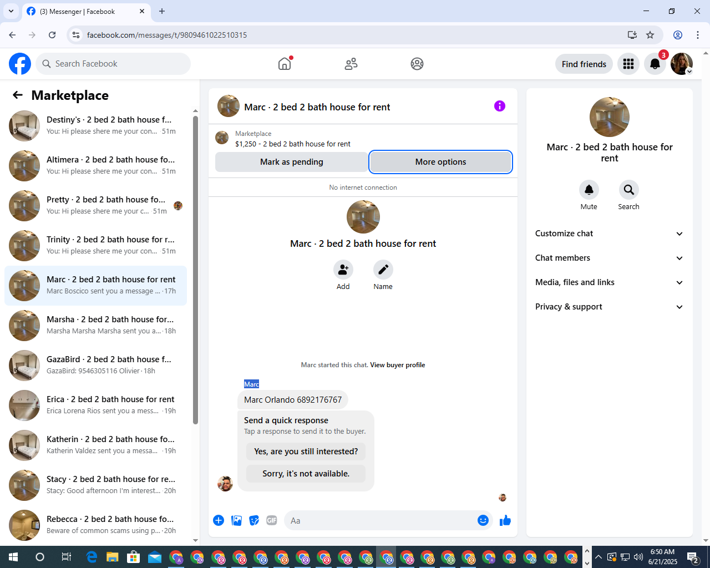This screenshot has height=568, width=710.
Task: Click Mark as pending button
Action: pos(291,162)
